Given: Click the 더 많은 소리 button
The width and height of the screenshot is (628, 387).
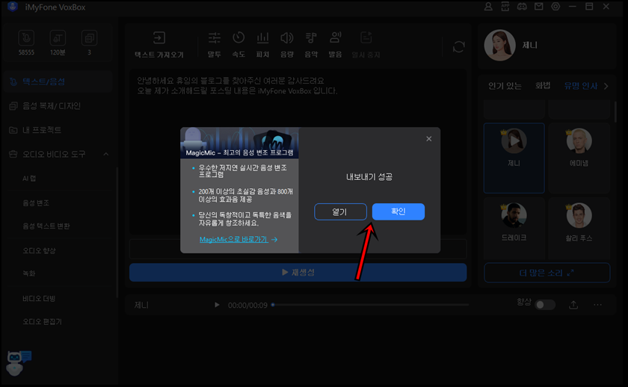Looking at the screenshot, I should (547, 273).
